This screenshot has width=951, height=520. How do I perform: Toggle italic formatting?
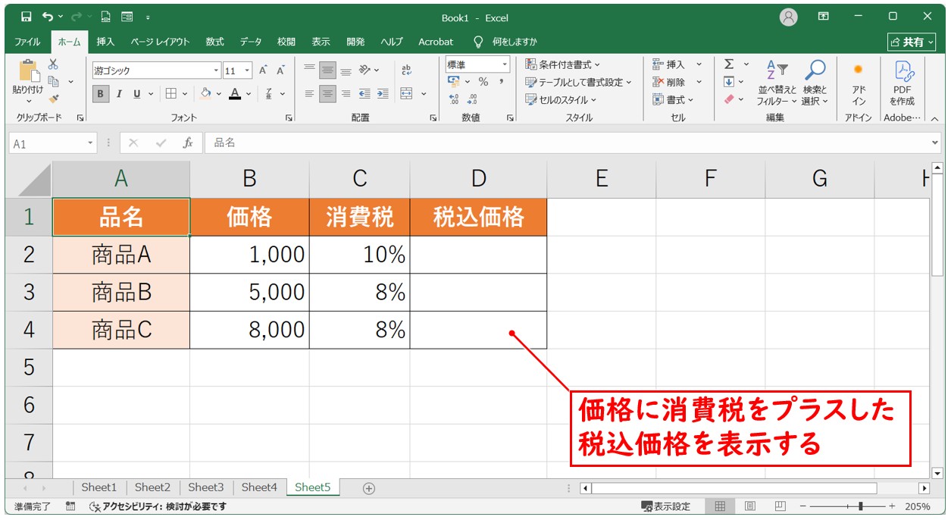coord(119,94)
